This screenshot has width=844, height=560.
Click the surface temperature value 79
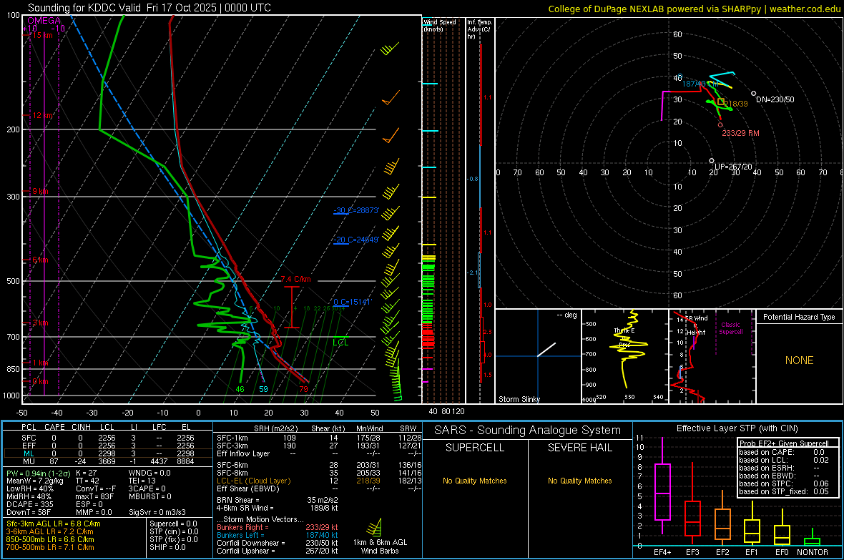(x=303, y=389)
